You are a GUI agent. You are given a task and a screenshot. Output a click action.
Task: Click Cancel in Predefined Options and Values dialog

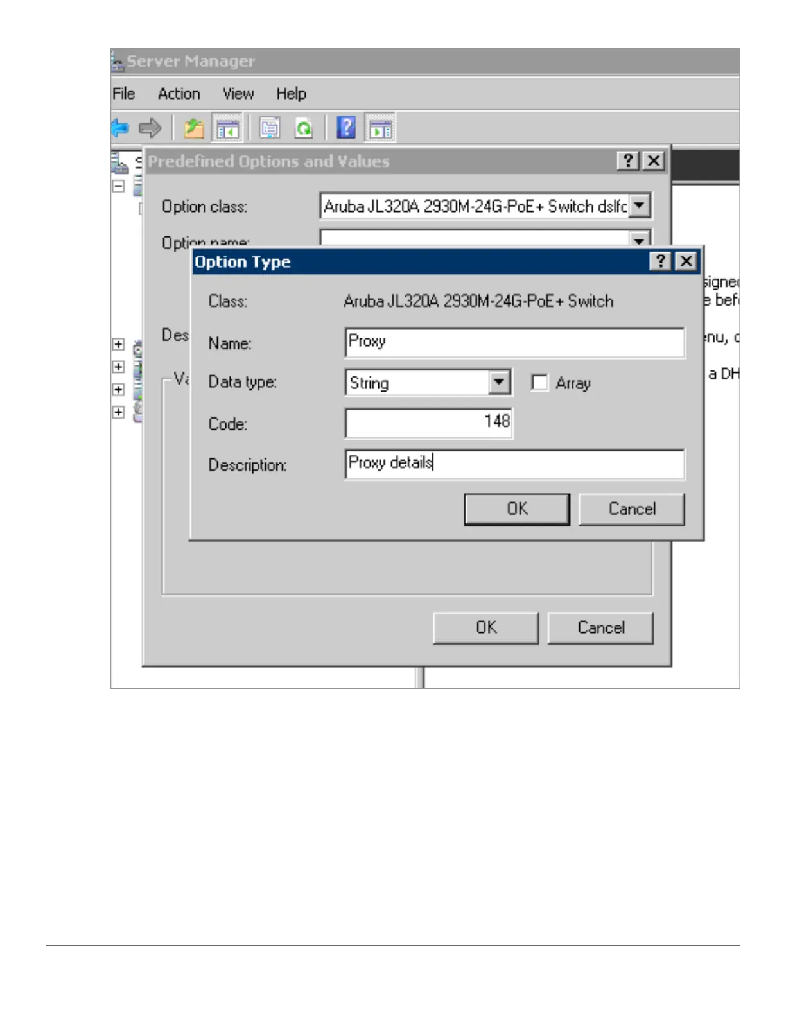pos(600,628)
